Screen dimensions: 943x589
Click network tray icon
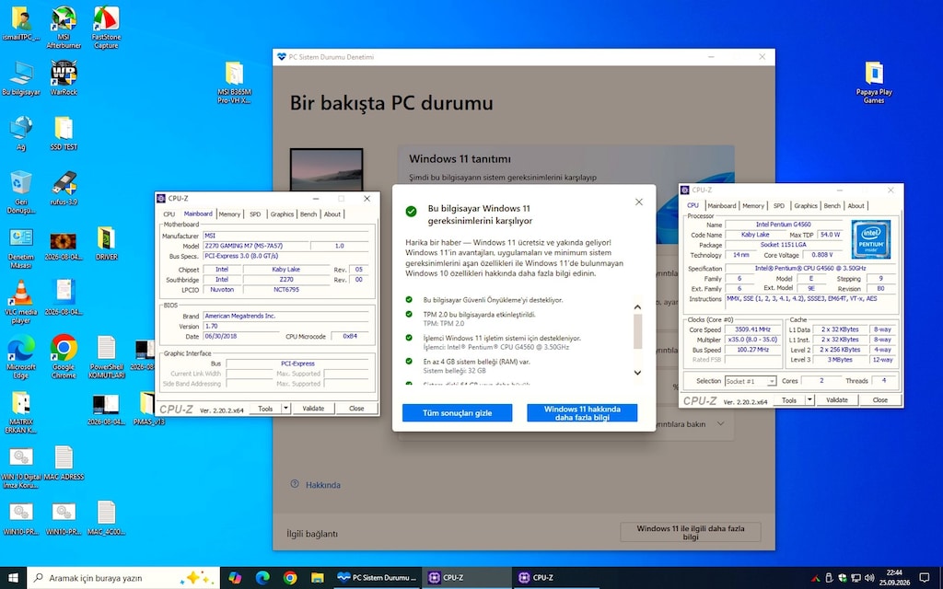pyautogui.click(x=856, y=578)
